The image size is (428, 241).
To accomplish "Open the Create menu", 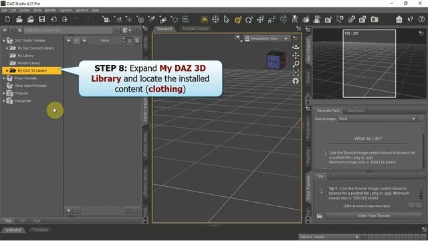I will 25,11.
